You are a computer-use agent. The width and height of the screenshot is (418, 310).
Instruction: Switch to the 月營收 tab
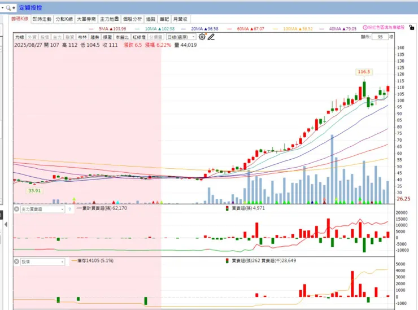(x=181, y=19)
